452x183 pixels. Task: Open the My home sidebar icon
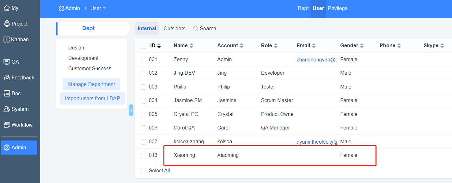pyautogui.click(x=7, y=8)
